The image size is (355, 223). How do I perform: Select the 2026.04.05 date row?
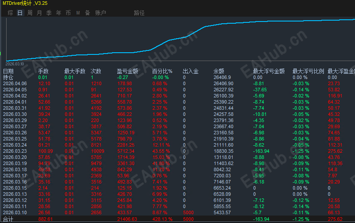(x=15, y=90)
